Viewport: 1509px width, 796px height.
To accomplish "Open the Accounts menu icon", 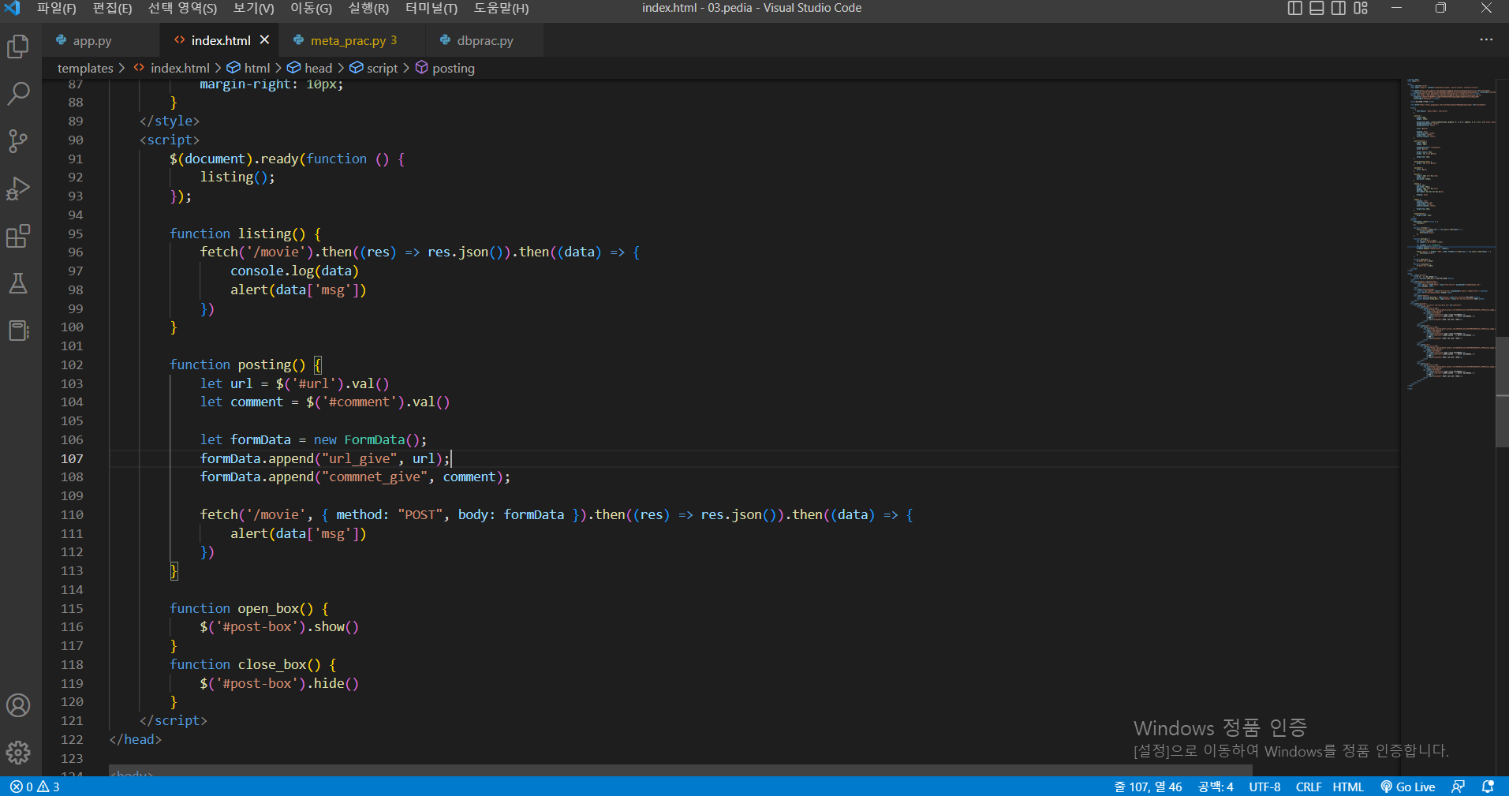I will (x=18, y=705).
